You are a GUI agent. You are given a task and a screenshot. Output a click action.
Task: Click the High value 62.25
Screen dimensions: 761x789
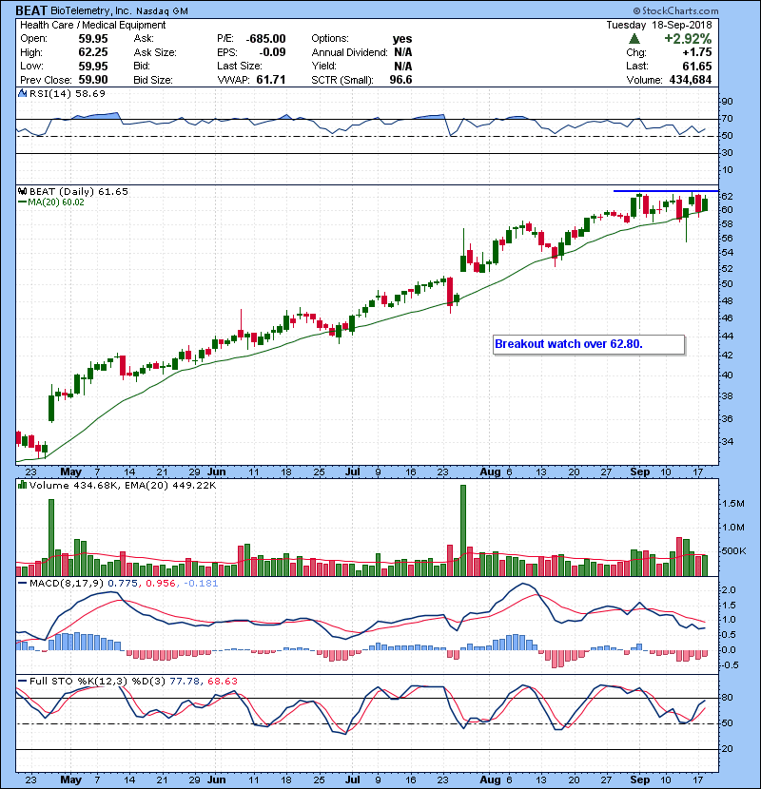[x=92, y=52]
